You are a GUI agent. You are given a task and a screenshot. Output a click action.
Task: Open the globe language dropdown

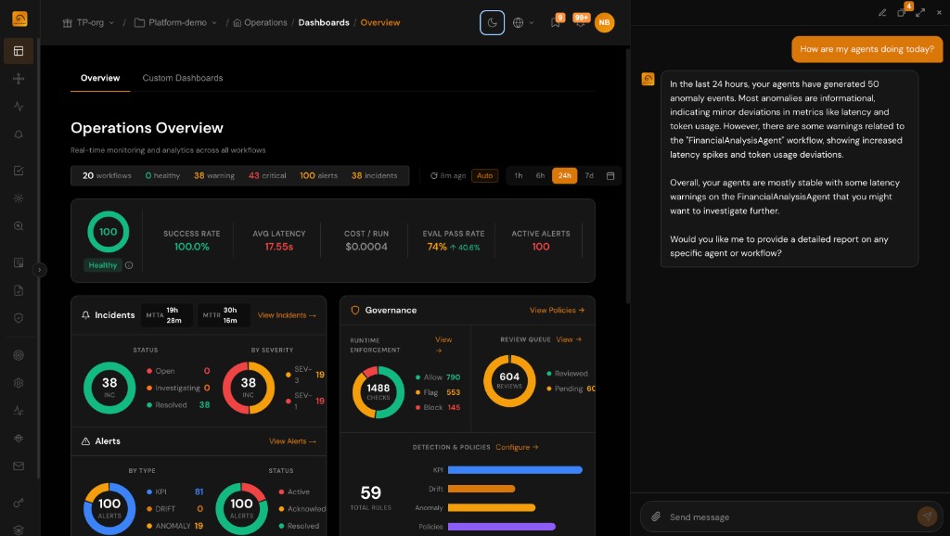click(x=520, y=23)
